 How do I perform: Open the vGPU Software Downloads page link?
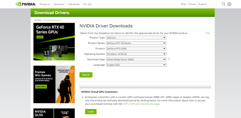(x=141, y=104)
